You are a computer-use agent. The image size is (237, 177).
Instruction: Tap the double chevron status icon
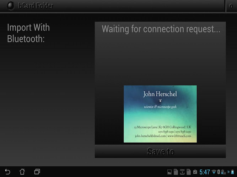click(228, 172)
